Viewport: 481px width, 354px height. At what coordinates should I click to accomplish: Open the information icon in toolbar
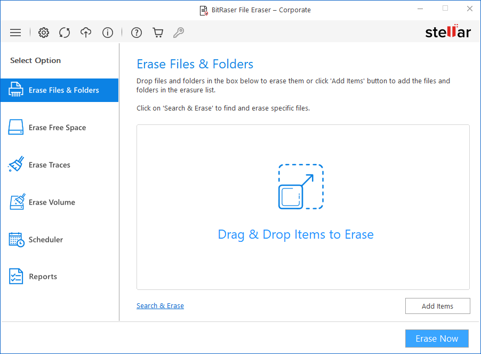point(107,33)
